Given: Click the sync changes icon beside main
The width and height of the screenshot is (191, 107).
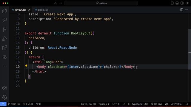Looking at the screenshot, I should click(x=19, y=104).
